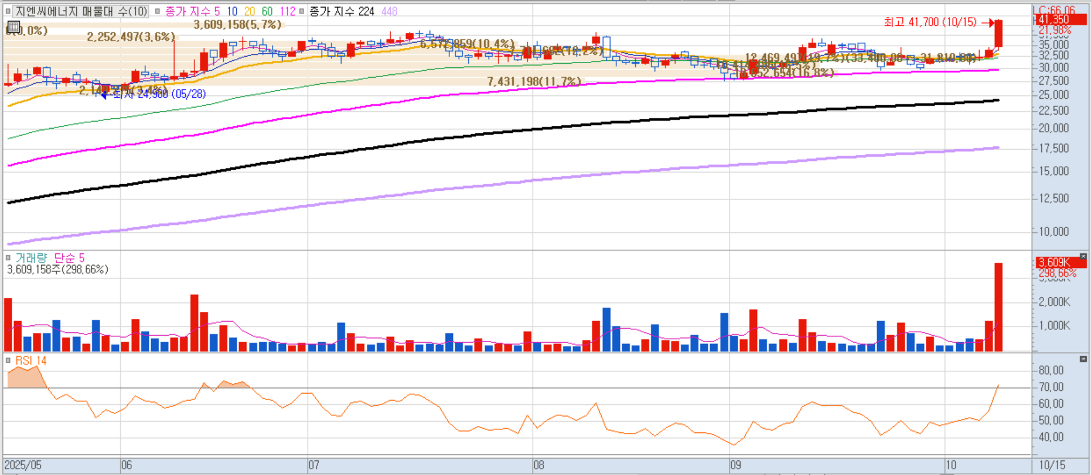Toggle marker beside 종가 지수 224 legend
Viewport: 1091px width, 475px height.
(x=301, y=11)
